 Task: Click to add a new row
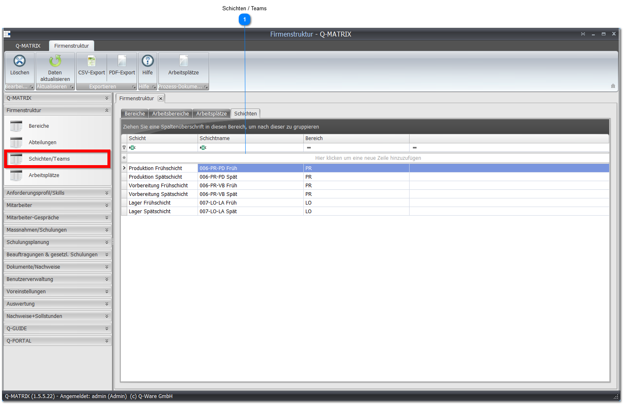point(368,158)
